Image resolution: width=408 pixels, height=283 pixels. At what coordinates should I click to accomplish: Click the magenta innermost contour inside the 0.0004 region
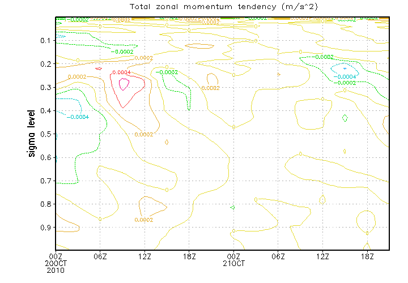pos(124,84)
